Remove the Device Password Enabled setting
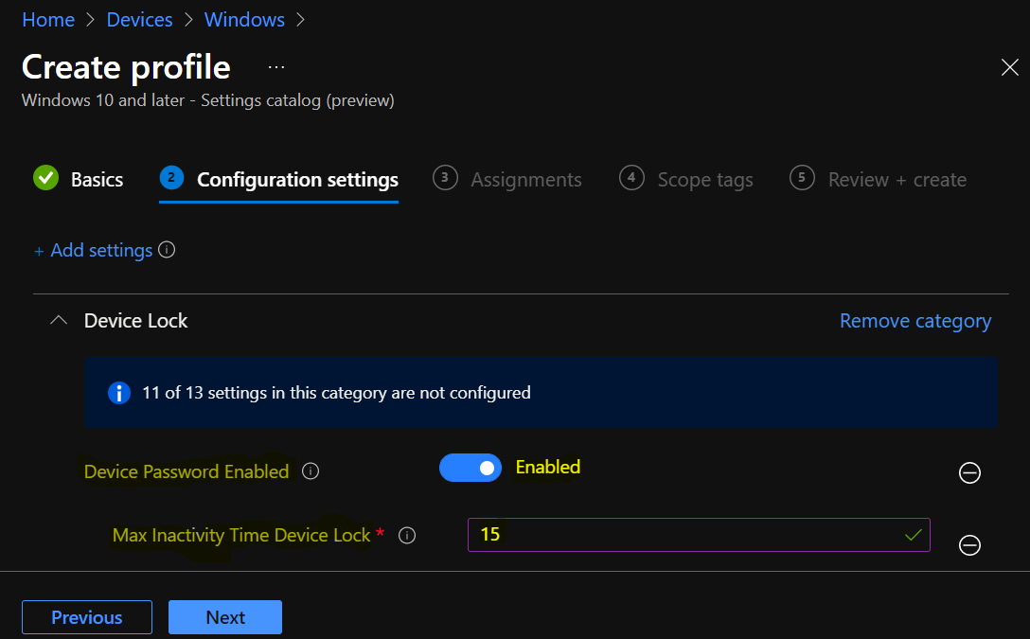This screenshot has height=639, width=1030. coord(969,472)
